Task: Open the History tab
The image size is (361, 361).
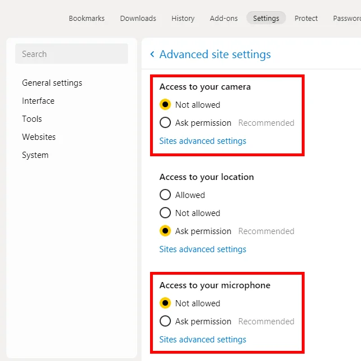Action: tap(183, 18)
